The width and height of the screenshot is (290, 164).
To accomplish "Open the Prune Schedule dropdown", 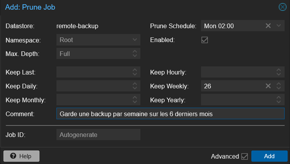I will tap(279, 26).
